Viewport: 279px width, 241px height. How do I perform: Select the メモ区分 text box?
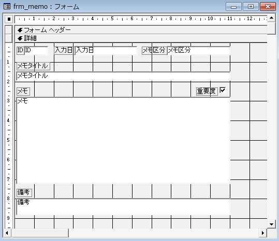pyautogui.click(x=199, y=51)
